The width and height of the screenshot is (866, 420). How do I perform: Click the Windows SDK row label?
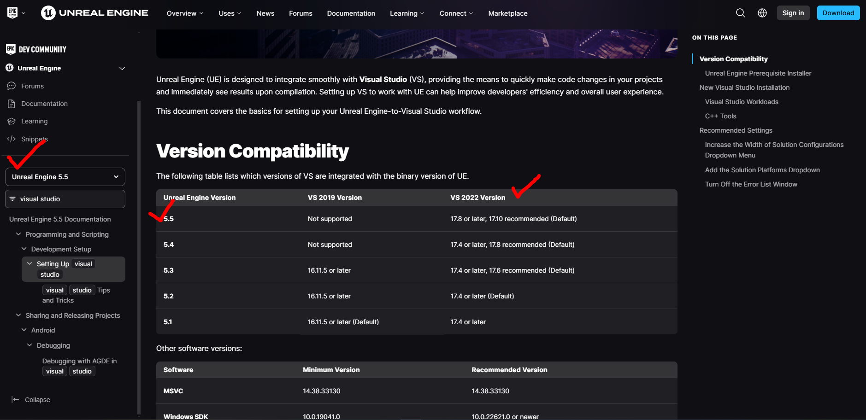pos(186,416)
